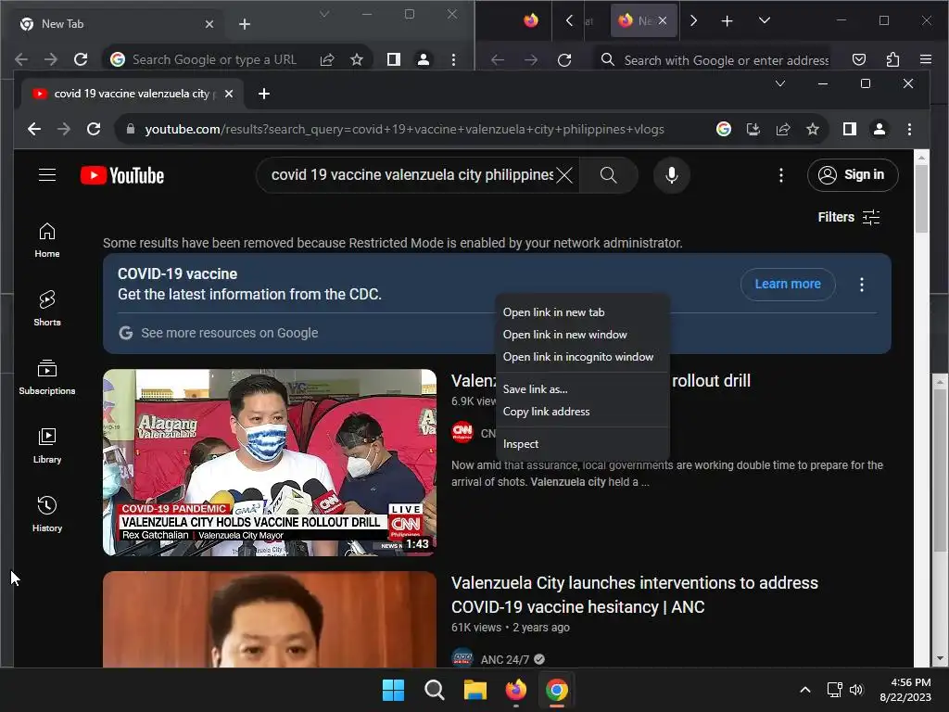The image size is (949, 712).
Task: Choose Open link in new tab
Action: click(582, 312)
